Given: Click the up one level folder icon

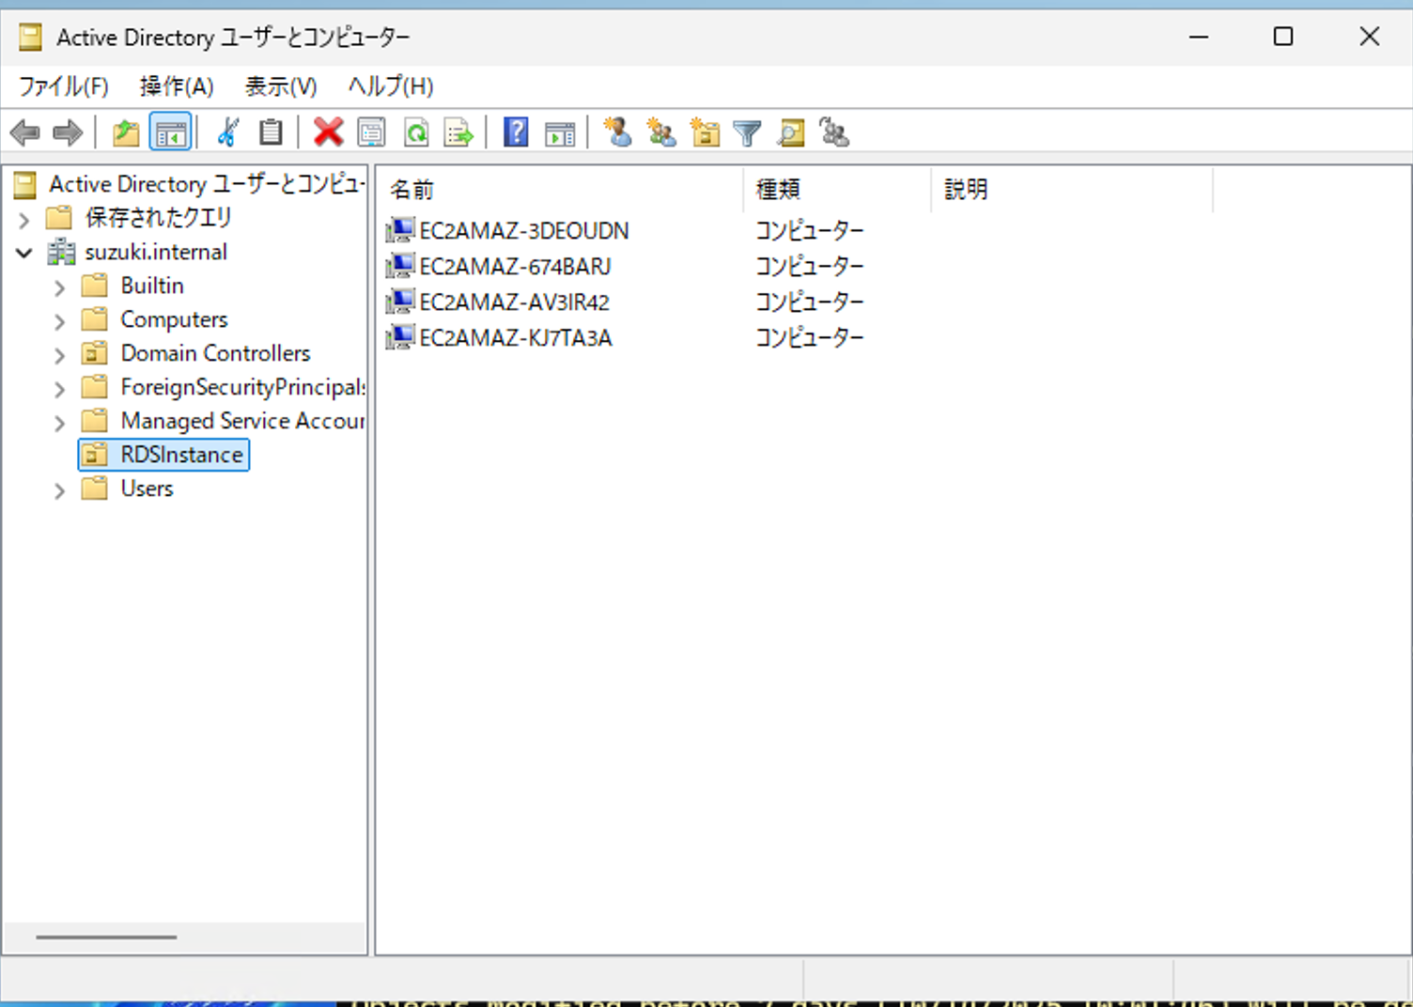Looking at the screenshot, I should point(126,132).
